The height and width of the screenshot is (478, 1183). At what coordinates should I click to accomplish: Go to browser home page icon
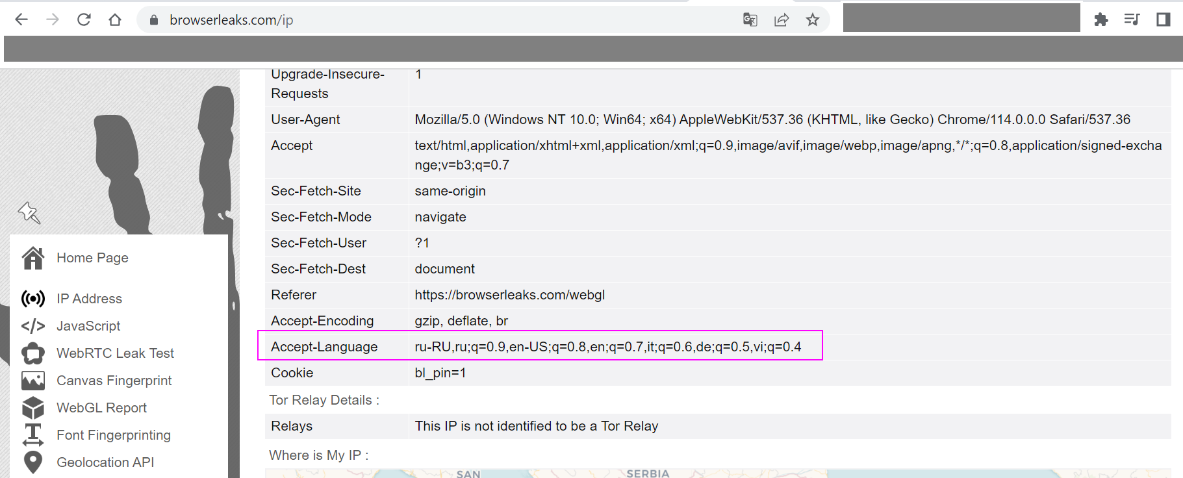(115, 19)
